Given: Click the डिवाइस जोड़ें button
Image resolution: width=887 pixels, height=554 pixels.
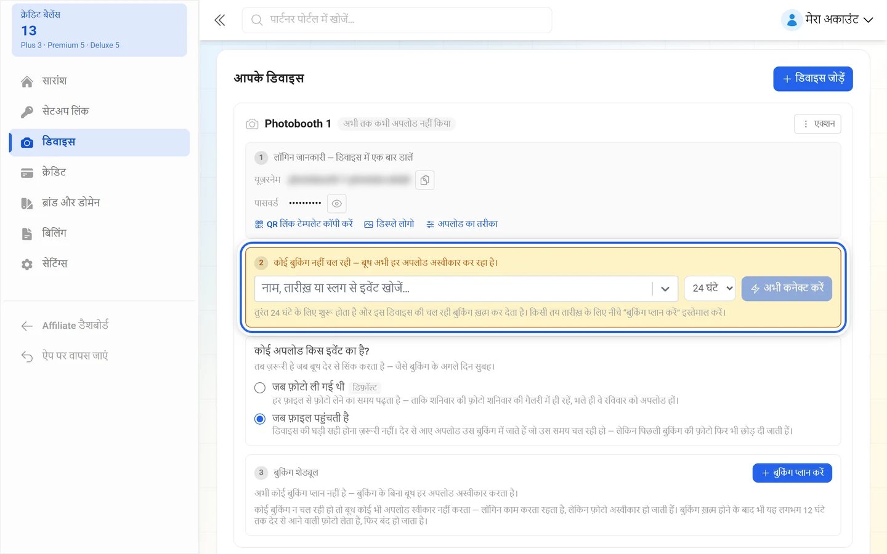Looking at the screenshot, I should click(x=813, y=79).
